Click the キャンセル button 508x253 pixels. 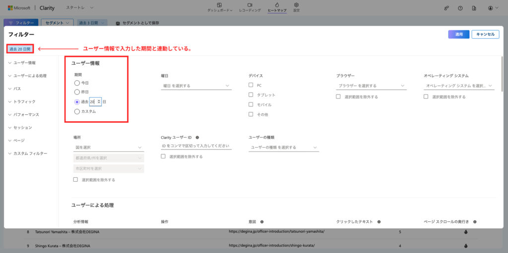(485, 34)
